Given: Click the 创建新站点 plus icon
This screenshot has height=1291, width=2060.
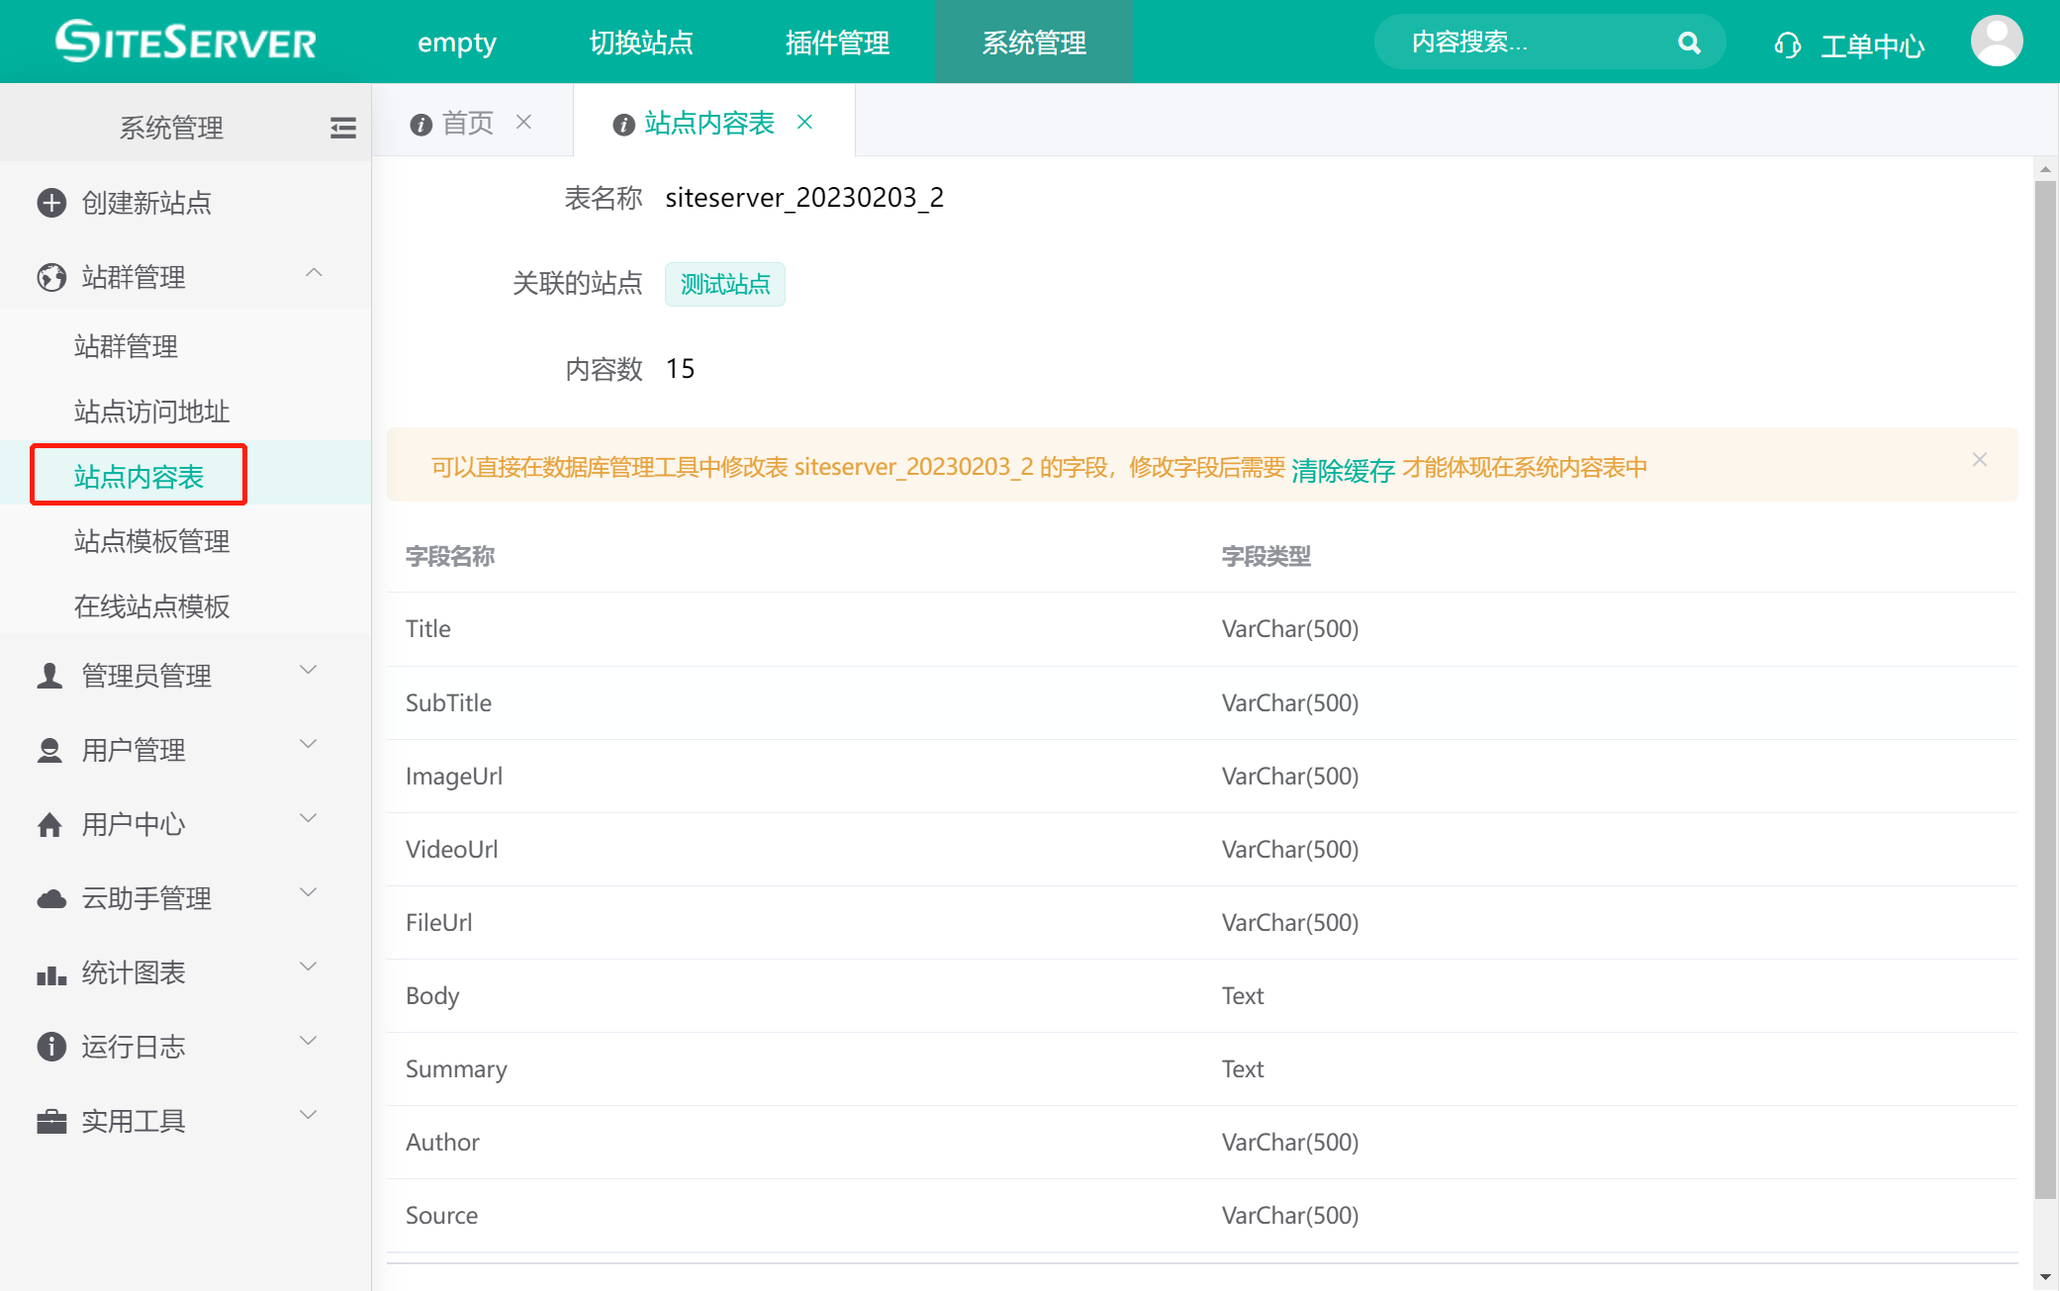Looking at the screenshot, I should (49, 203).
